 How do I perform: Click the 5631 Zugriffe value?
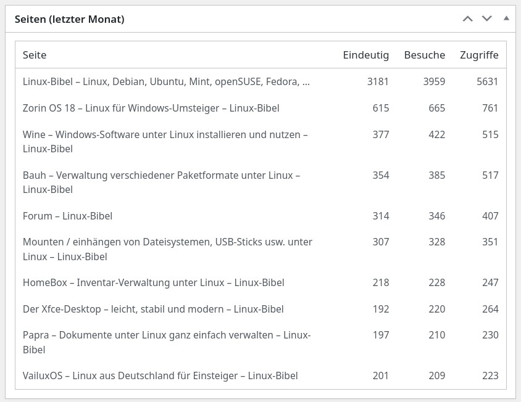tap(487, 81)
